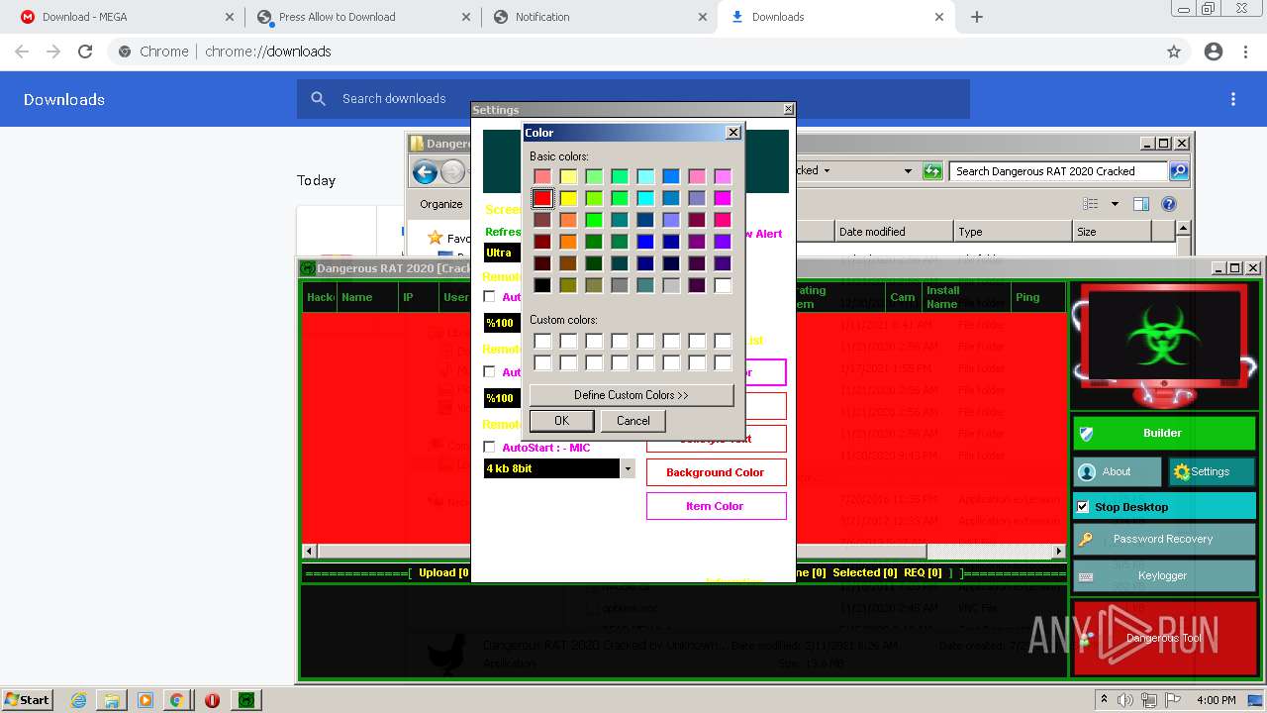This screenshot has width=1267, height=713.
Task: Click the Install Name column header
Action: 965,297
